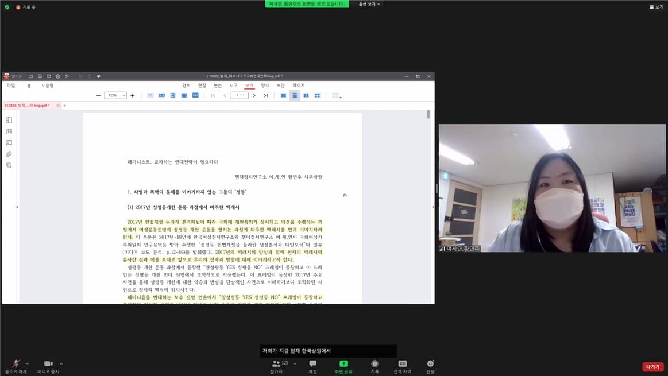Switch to the 편집 ribbon tab
This screenshot has height=376, width=668.
(x=202, y=86)
